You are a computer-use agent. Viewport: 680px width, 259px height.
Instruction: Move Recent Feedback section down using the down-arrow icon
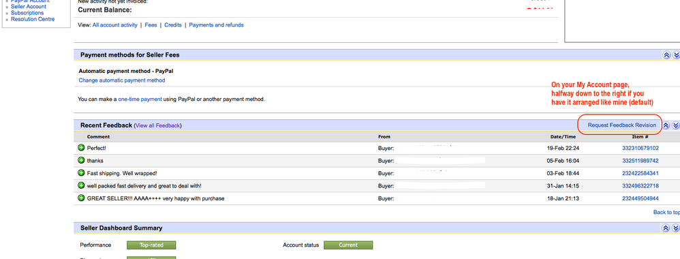[x=676, y=125]
